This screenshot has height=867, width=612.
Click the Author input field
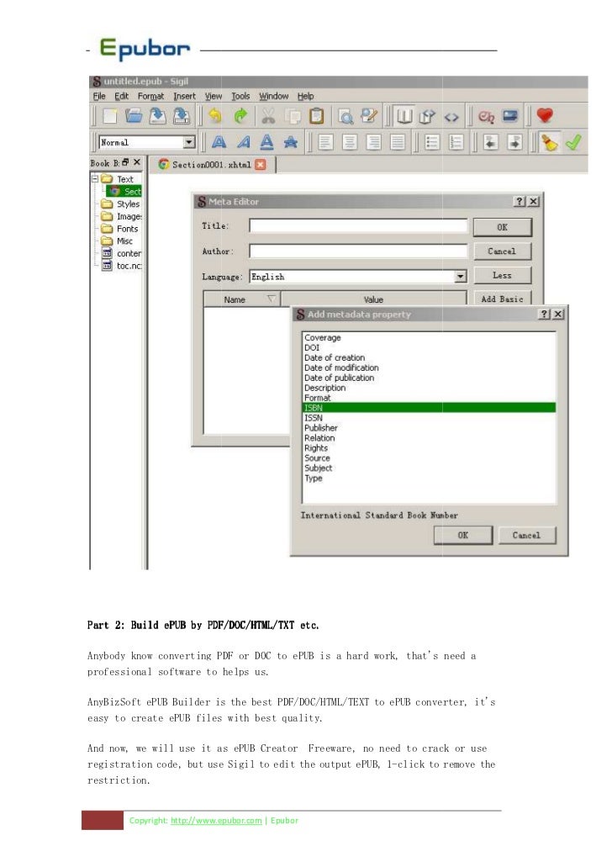358,251
